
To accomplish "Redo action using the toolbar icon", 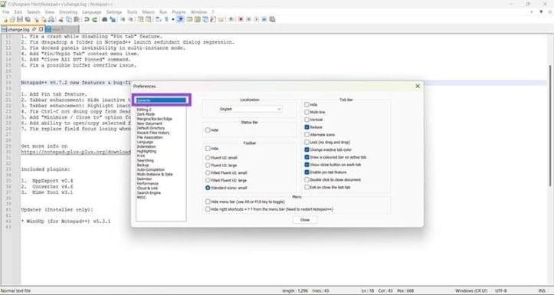I will pos(95,19).
